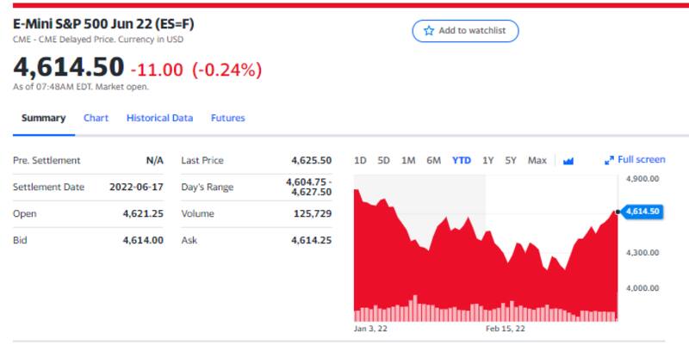Choose the 1M chart range
This screenshot has height=357, width=689.
pos(408,160)
